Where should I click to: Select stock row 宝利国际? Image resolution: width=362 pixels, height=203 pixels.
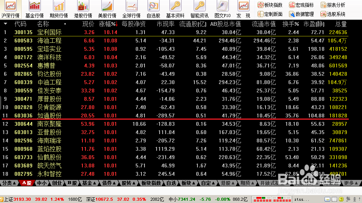174,32
